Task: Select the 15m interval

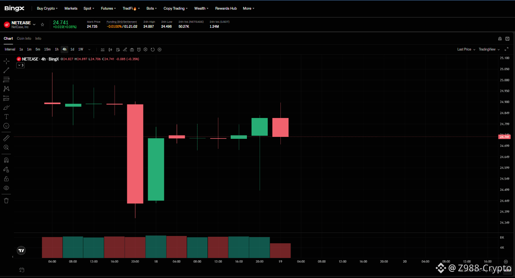Action: tap(47, 49)
